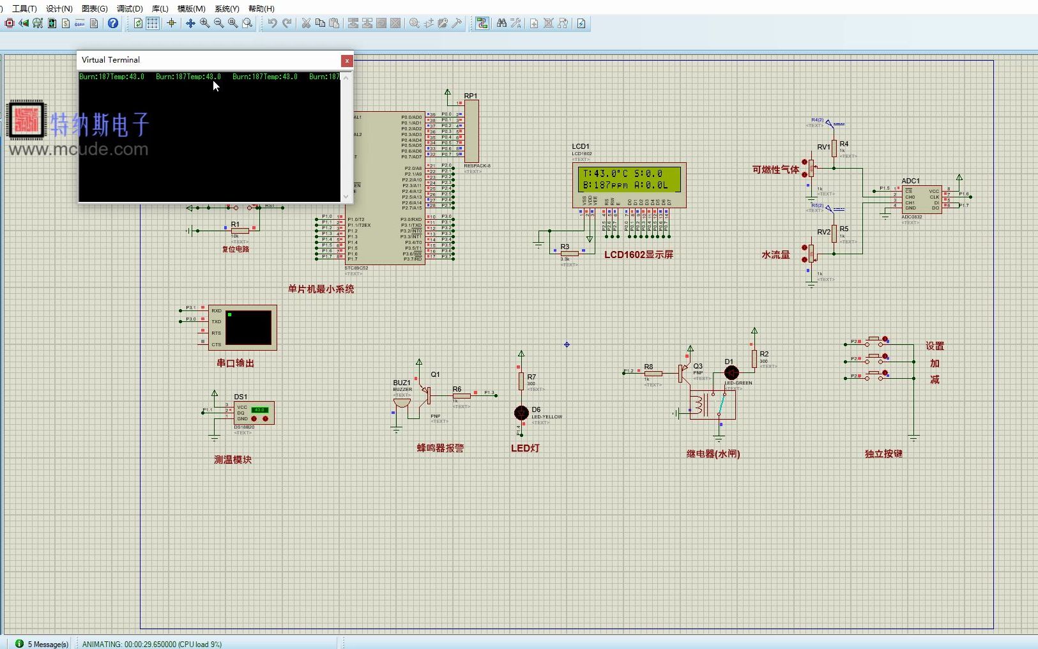Close the Virtual Terminal window
The width and height of the screenshot is (1038, 649).
pos(347,60)
